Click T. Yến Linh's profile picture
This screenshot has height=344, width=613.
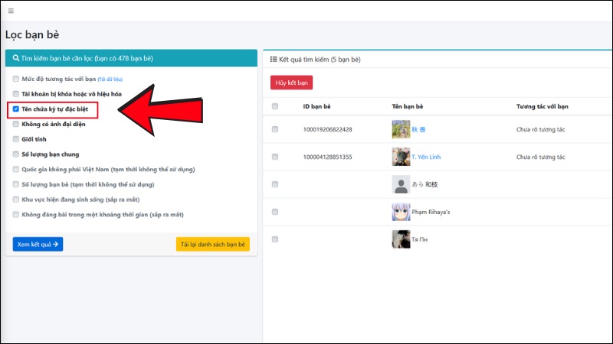401,157
